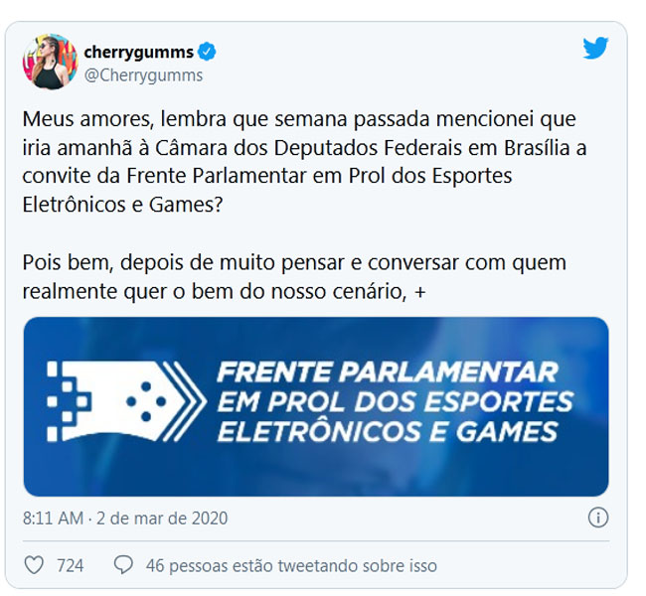646x596 pixels.
Task: Click the blue verified badge
Action: (207, 52)
